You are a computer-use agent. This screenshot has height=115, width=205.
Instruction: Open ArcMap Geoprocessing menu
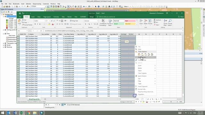coord(37,4)
